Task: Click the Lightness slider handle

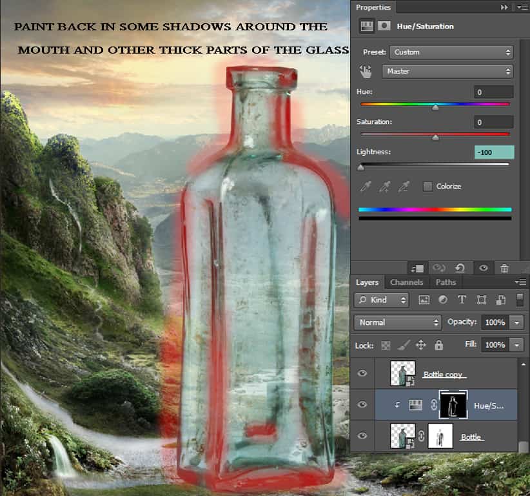Action: tap(360, 167)
